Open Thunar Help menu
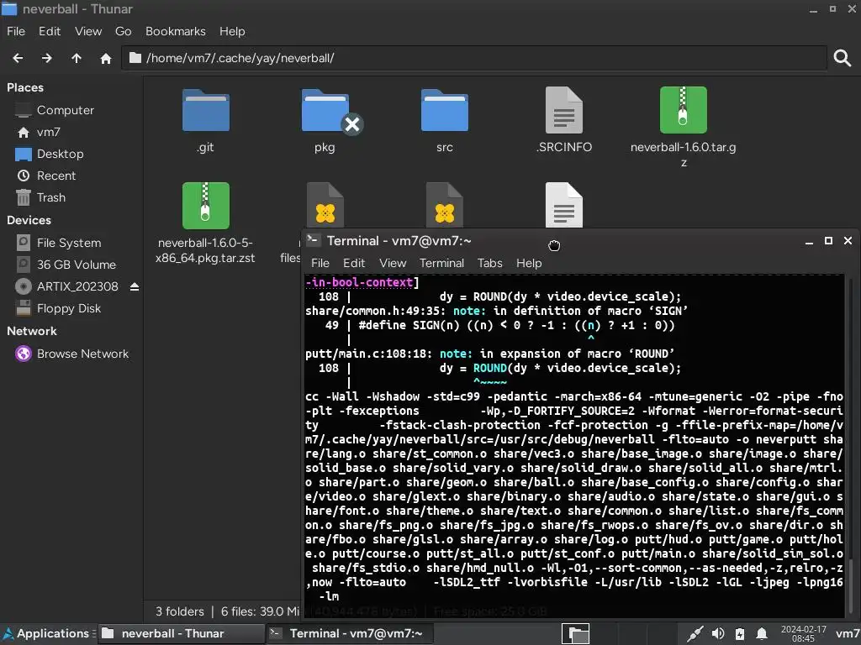The height and width of the screenshot is (645, 861). click(x=232, y=31)
